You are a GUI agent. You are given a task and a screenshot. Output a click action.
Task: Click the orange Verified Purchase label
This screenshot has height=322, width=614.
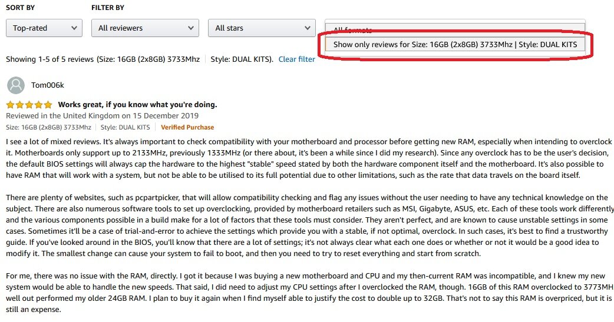point(187,127)
